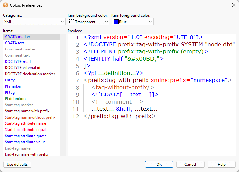Open the Categories XML dropdown
Image resolution: width=239 pixels, height=172 pixels.
34,22
